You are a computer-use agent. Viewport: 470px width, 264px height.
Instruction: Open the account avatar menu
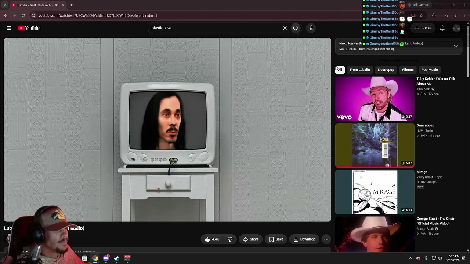(x=456, y=28)
